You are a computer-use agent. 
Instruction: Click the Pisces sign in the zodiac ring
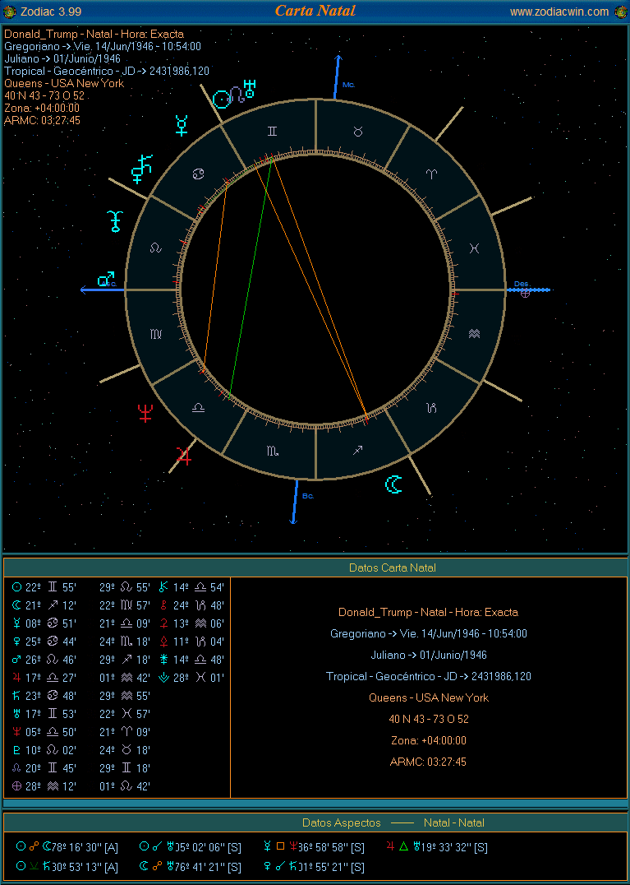tap(475, 248)
